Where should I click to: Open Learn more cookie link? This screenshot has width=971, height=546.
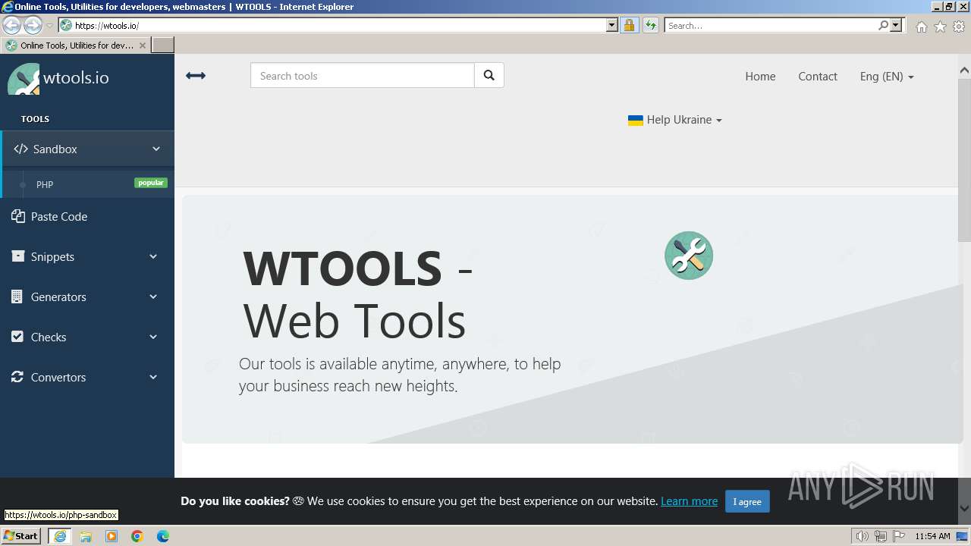(689, 501)
